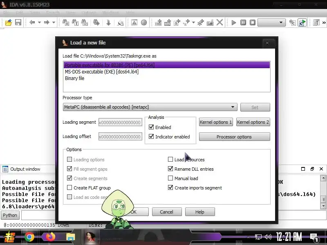Open the Search menu
Image resolution: width=327 pixels, height=245 pixels.
pos(53,13)
